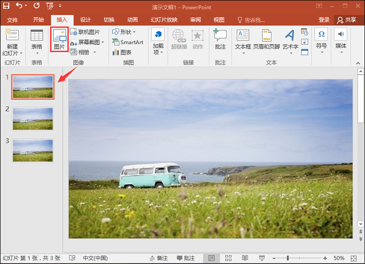Click the 新建幻灯片 icon
Image resolution: width=365 pixels, height=264 pixels.
click(x=12, y=35)
